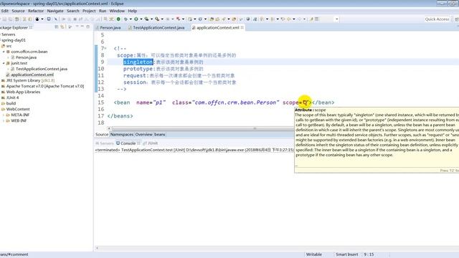Select the Source editor page tab
The height and width of the screenshot is (258, 459).
pos(102,135)
